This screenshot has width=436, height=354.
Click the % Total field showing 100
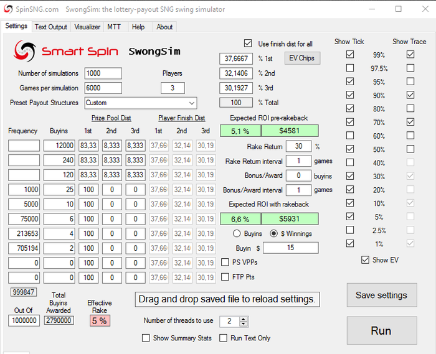pos(236,103)
